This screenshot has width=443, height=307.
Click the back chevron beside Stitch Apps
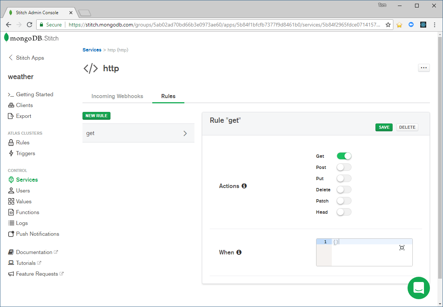point(11,57)
